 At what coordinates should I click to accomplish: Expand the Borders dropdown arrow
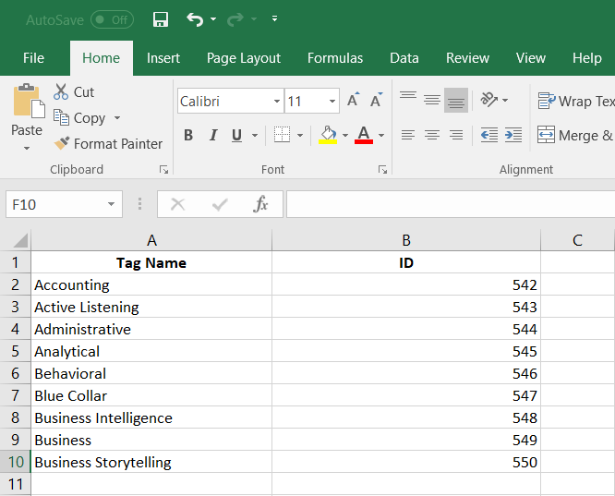coord(300,136)
